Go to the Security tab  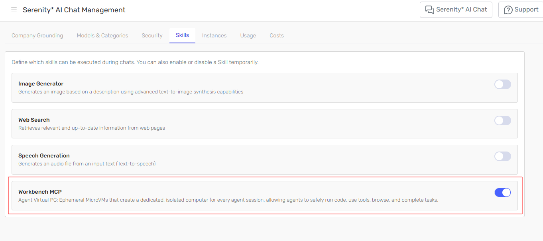pos(152,35)
